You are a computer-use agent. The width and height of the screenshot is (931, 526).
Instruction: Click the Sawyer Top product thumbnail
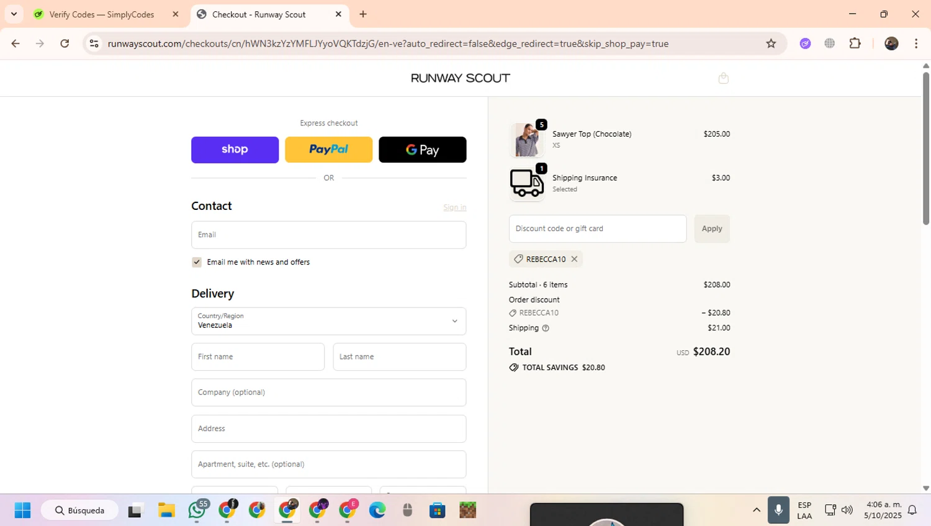point(526,140)
